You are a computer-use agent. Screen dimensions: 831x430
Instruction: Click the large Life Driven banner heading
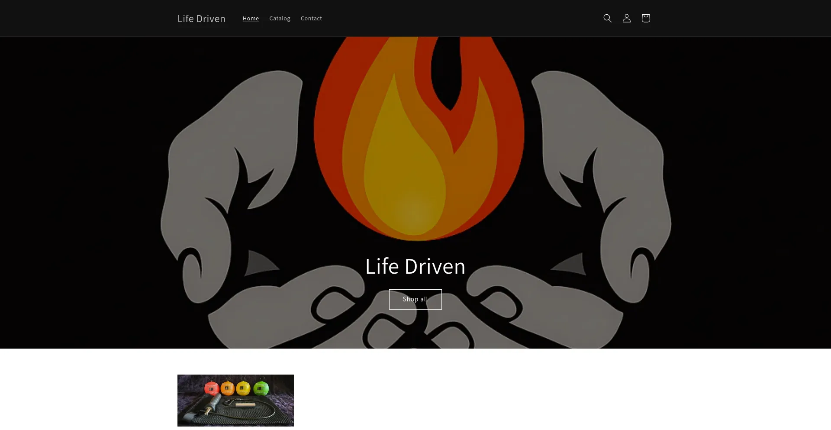coord(415,266)
